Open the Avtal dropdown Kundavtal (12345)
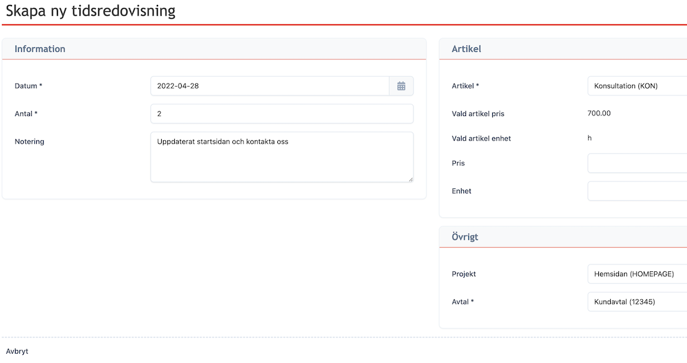Image resolution: width=687 pixels, height=363 pixels. click(637, 302)
